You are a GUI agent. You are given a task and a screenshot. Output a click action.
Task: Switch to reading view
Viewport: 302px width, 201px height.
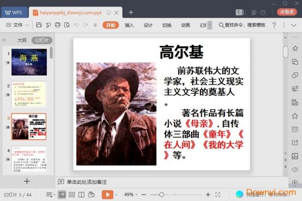point(81,195)
